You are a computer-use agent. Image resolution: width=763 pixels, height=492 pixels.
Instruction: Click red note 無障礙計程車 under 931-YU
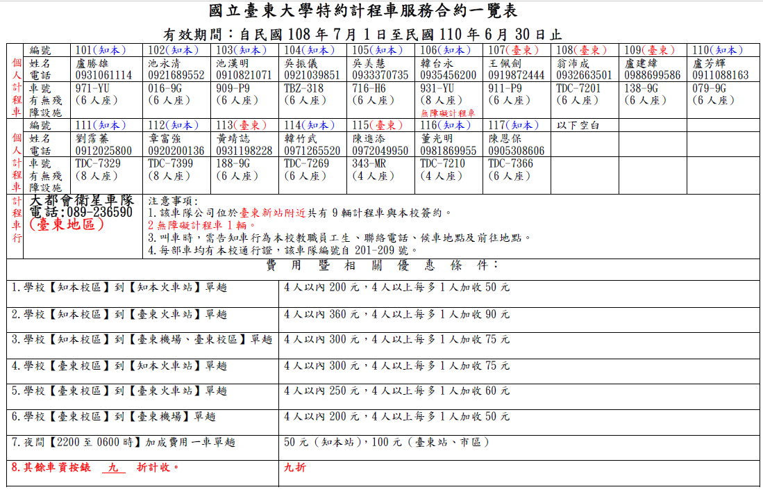(448, 113)
